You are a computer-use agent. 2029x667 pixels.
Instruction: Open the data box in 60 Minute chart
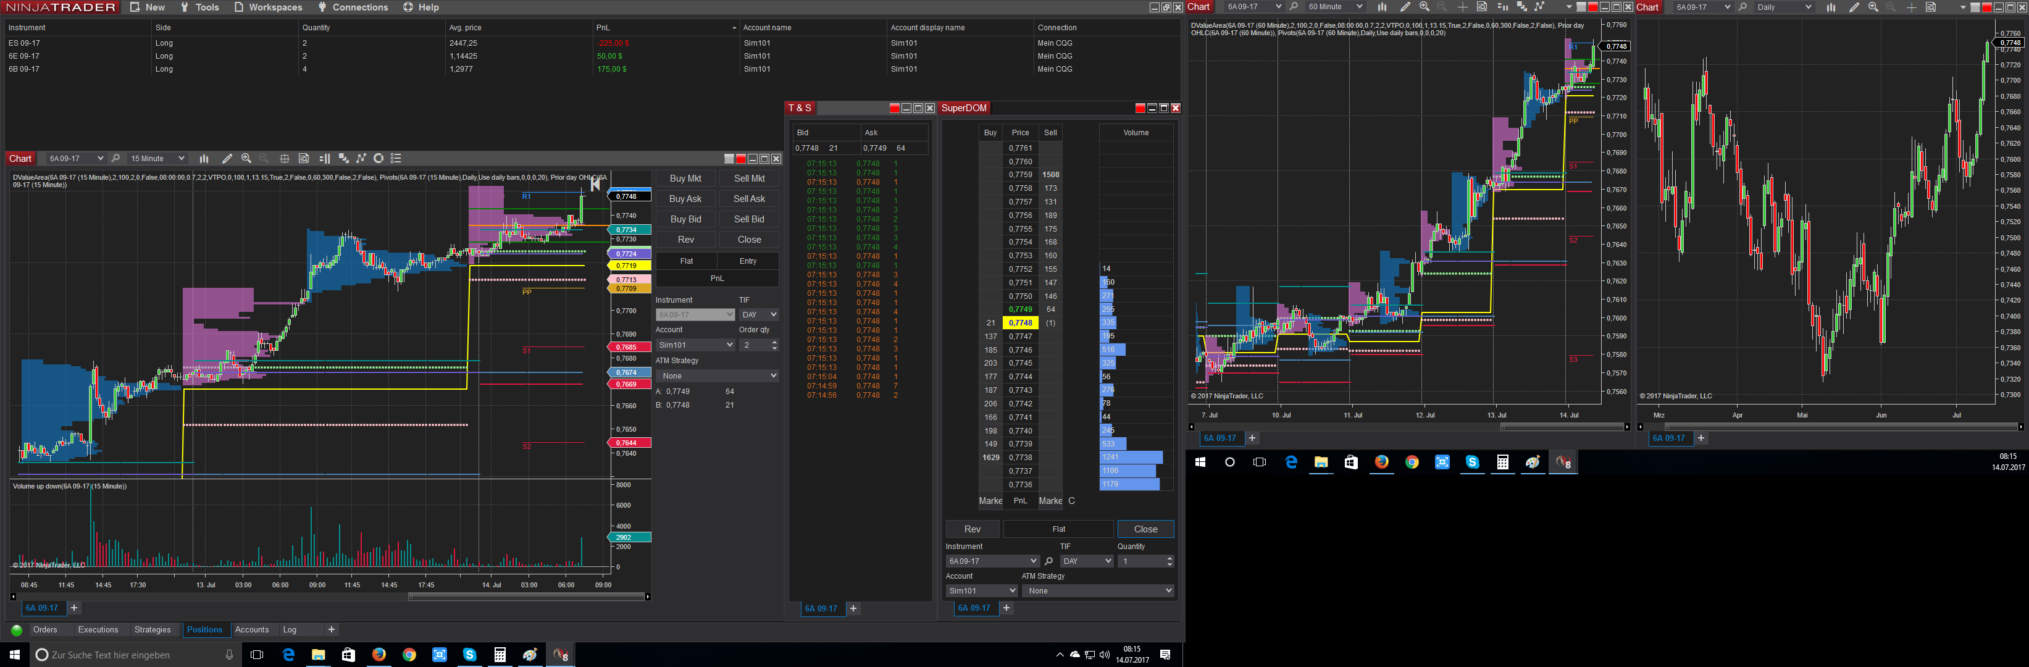[x=1481, y=7]
